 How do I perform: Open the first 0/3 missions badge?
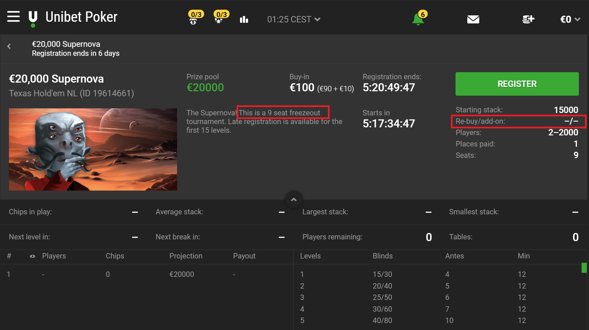pos(195,17)
